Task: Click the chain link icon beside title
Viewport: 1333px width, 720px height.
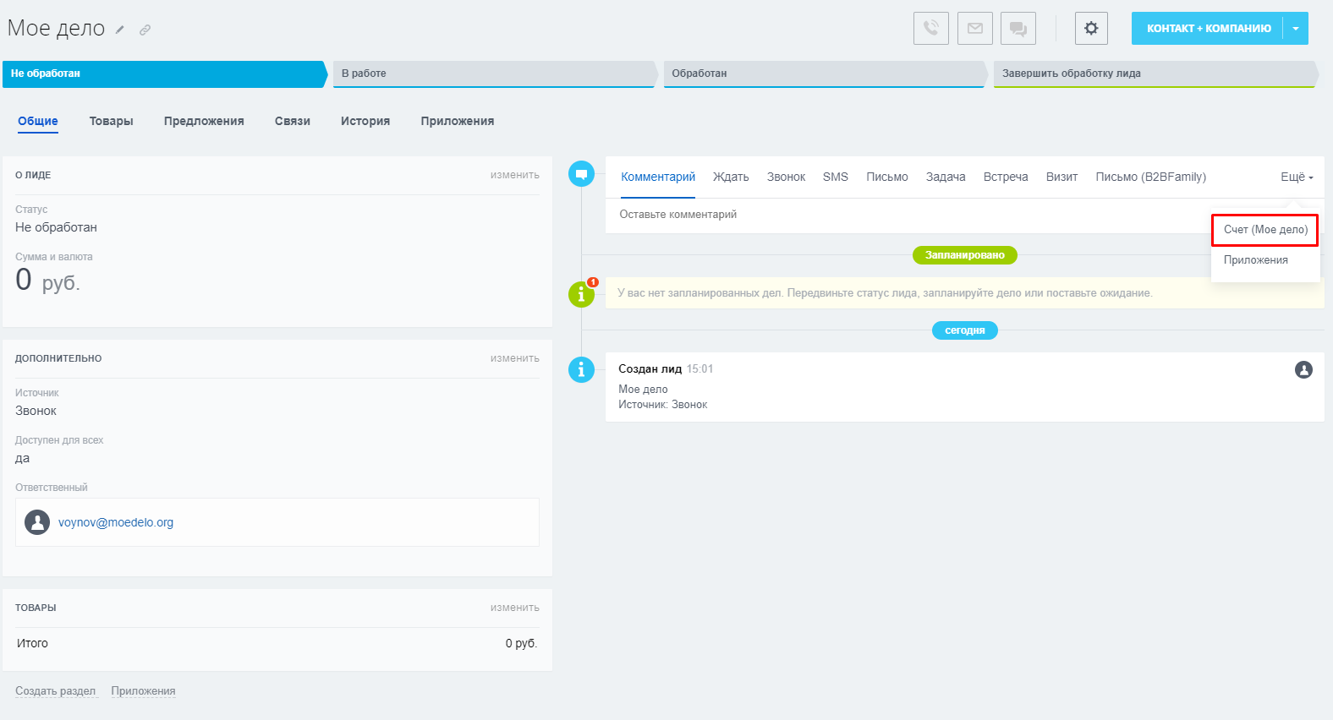Action: click(145, 30)
